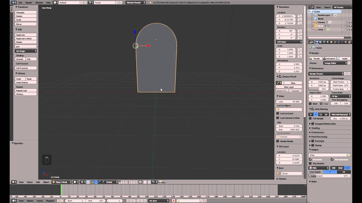This screenshot has width=362, height=203.
Task: Open the Render menu in top bar
Action: 29,3
